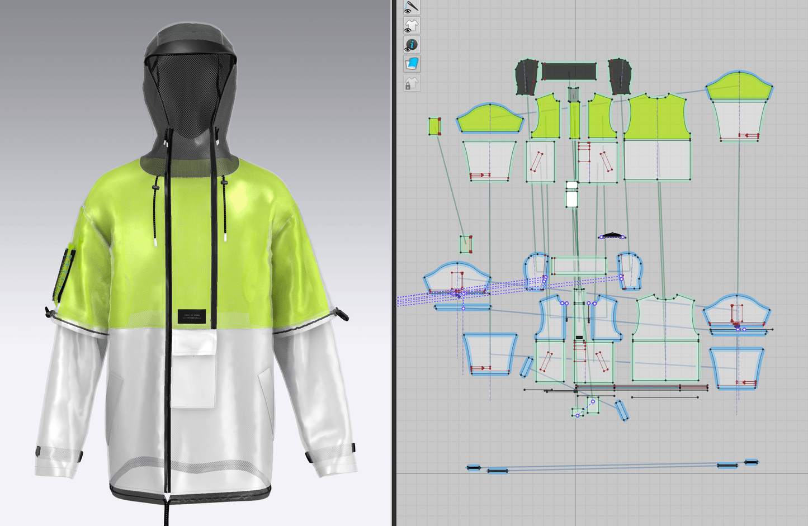Click the locked T-shirt icon
Viewport: 808px width, 526px height.
pos(412,83)
